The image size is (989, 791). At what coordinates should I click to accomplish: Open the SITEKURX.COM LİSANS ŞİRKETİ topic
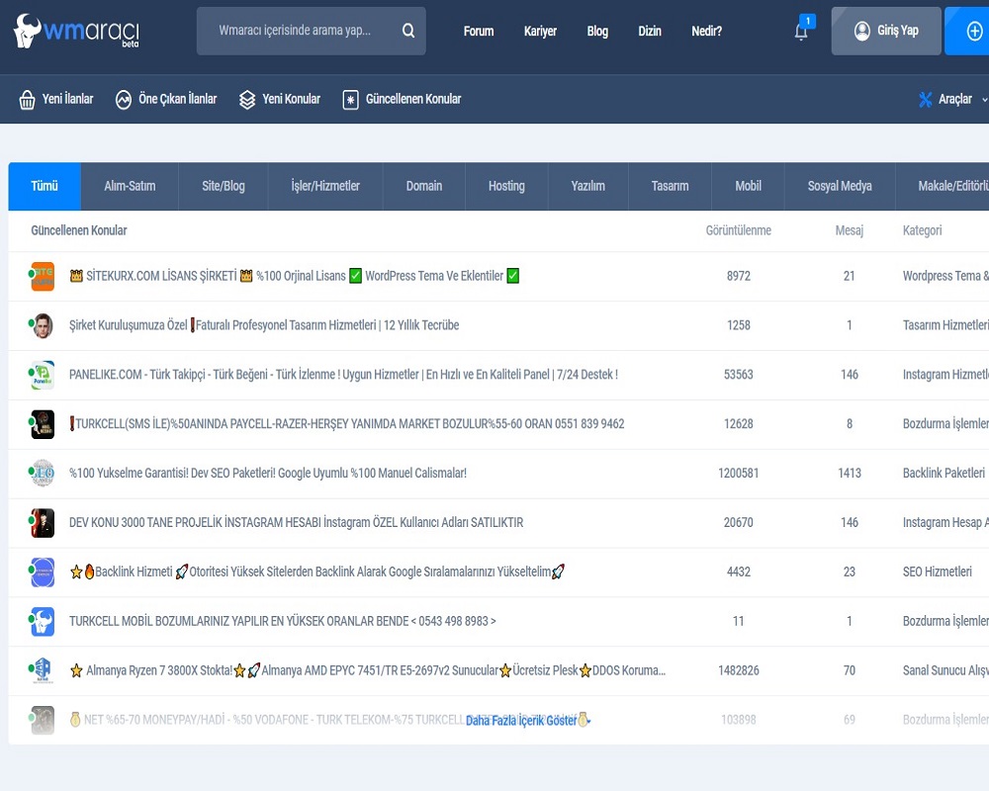click(295, 276)
